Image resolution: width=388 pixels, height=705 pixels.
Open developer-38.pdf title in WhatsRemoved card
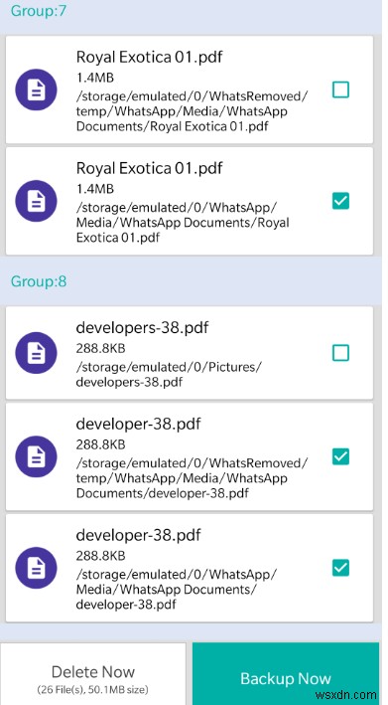(138, 424)
